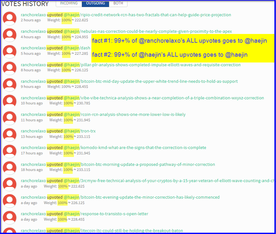This screenshot has height=234, width=276.
Task: Switch to the INCOMING votes tab
Action: coord(69,3)
